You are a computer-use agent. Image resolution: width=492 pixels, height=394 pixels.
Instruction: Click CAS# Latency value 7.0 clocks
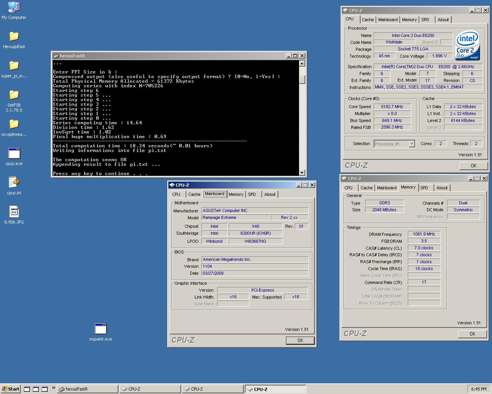tap(424, 248)
